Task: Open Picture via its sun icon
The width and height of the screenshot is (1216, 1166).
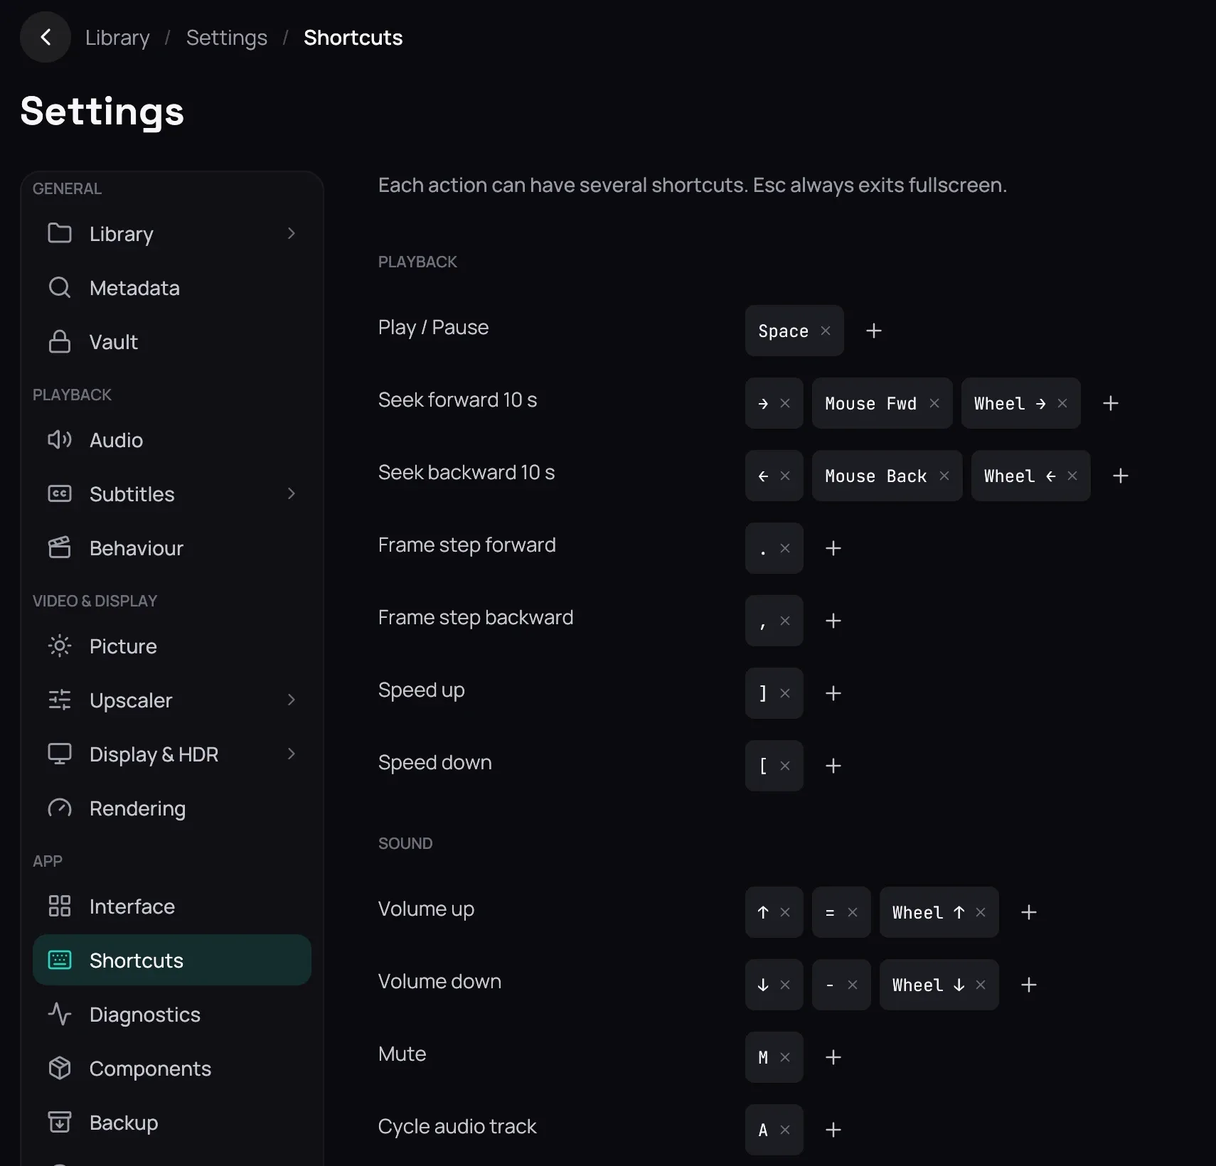Action: (60, 646)
